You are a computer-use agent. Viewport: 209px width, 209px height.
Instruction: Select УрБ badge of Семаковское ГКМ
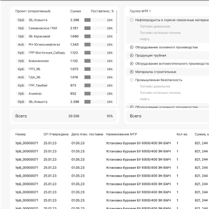coord(21,28)
